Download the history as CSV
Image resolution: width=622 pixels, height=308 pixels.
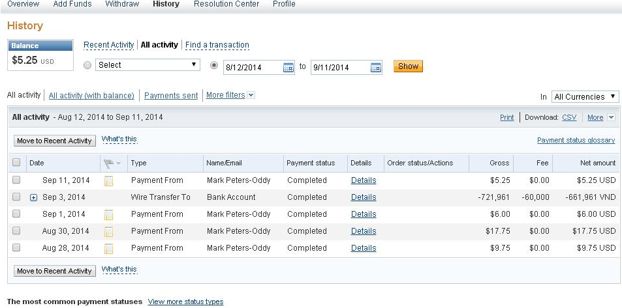tap(569, 118)
